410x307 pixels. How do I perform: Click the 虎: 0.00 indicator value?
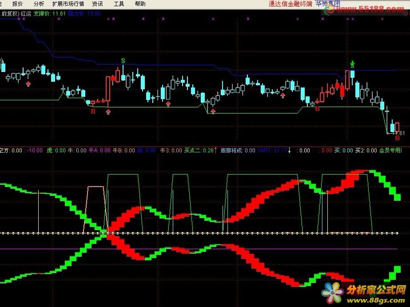pyautogui.click(x=56, y=150)
